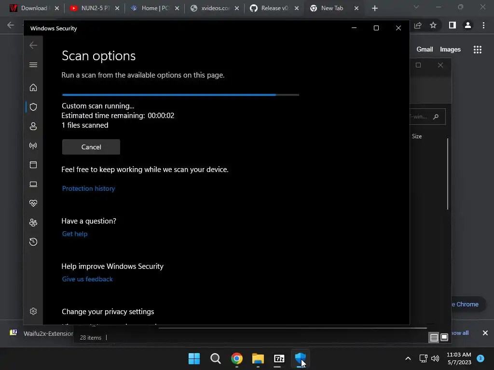Close the Chrome downloads bar

click(485, 333)
